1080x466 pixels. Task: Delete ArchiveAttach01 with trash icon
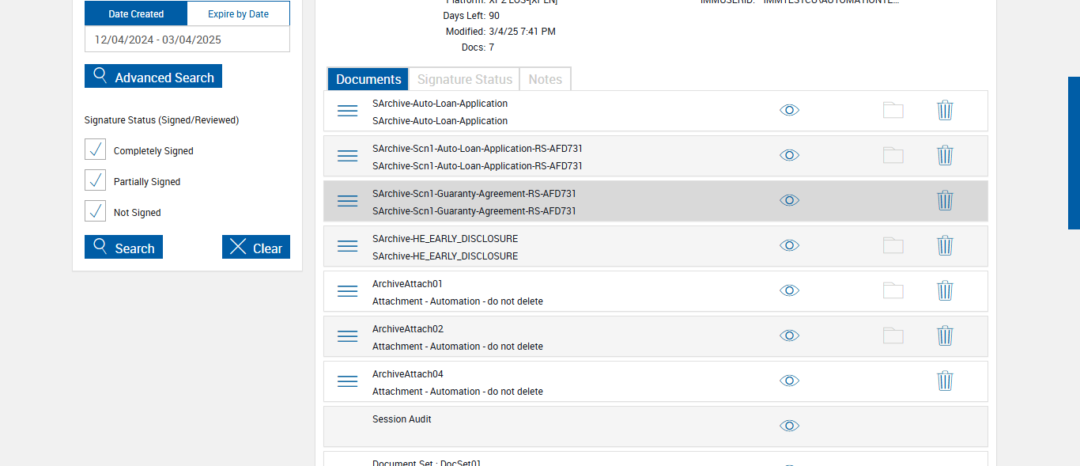click(x=945, y=290)
